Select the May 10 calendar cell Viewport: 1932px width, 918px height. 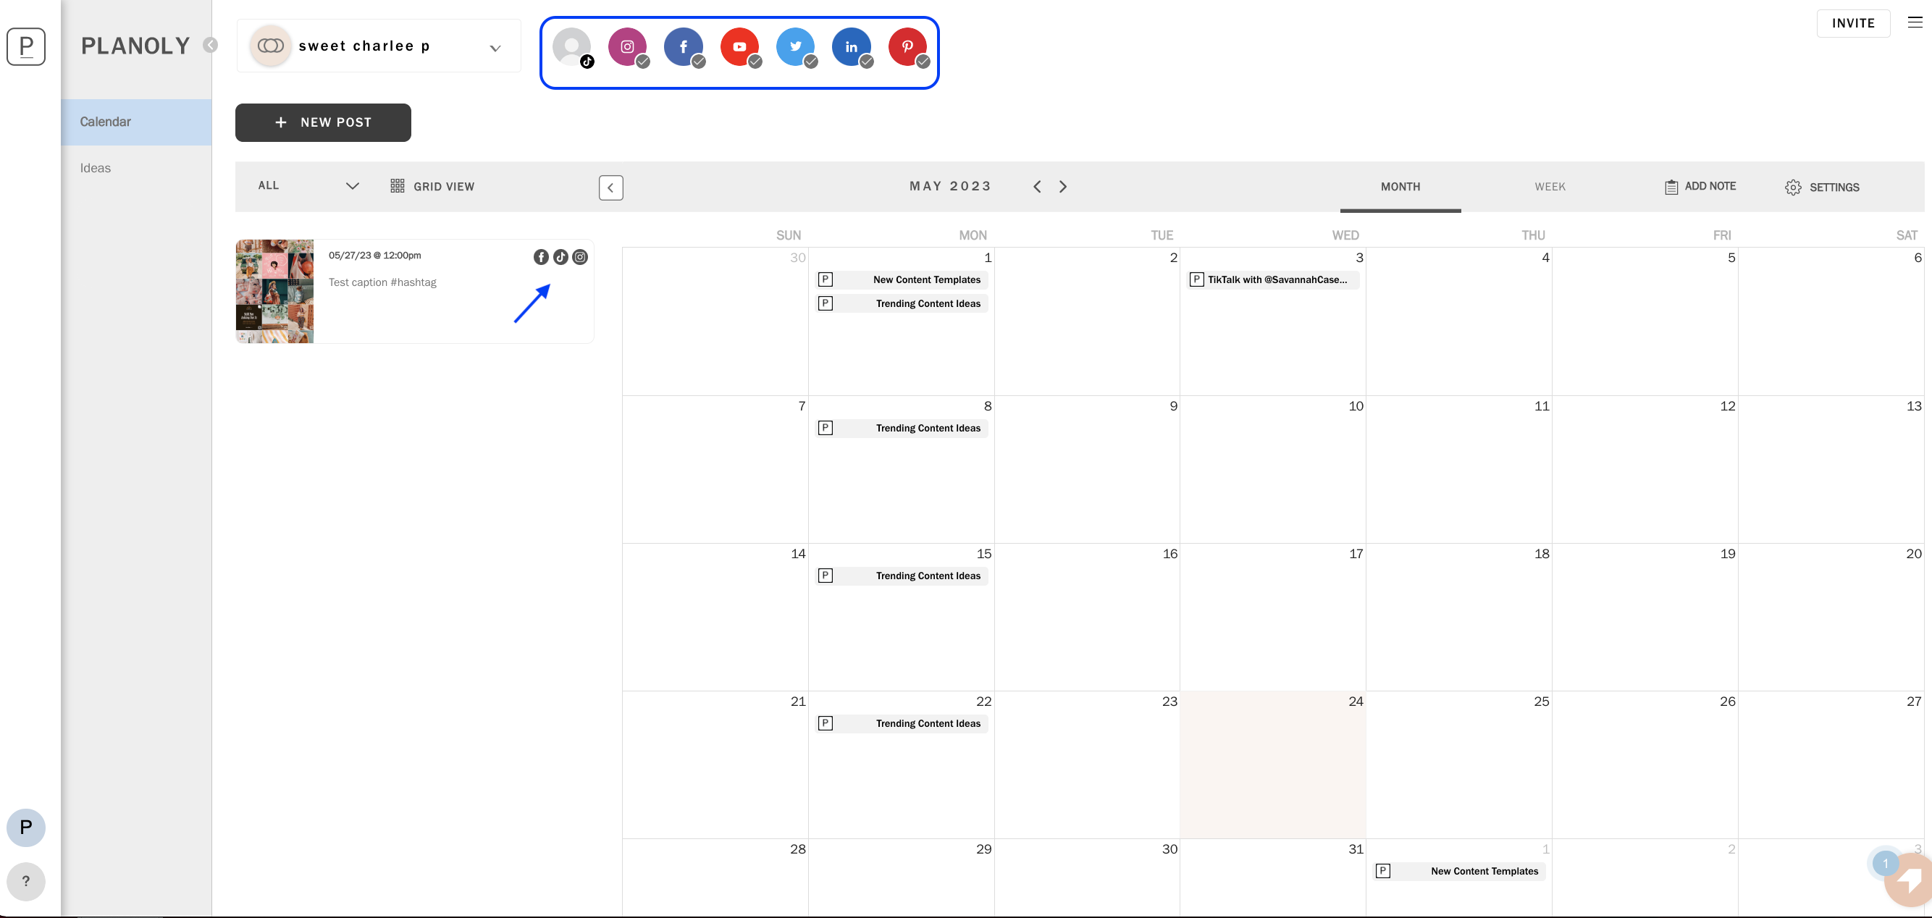coord(1273,470)
